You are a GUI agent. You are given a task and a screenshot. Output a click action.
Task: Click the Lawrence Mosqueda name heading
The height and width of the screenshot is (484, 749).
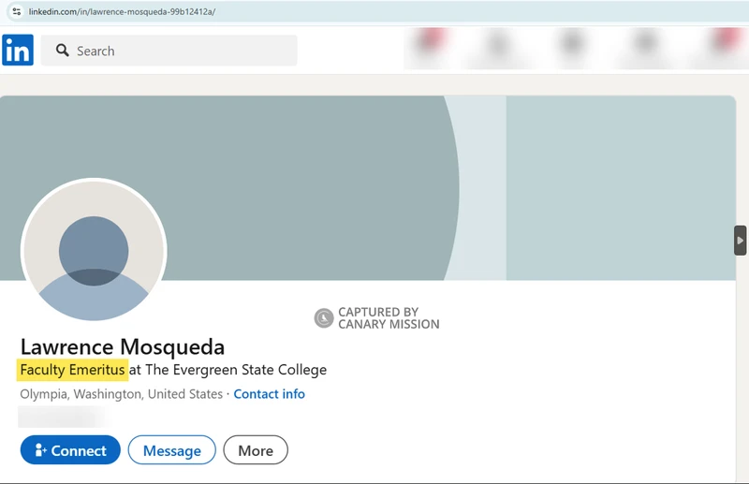coord(122,346)
